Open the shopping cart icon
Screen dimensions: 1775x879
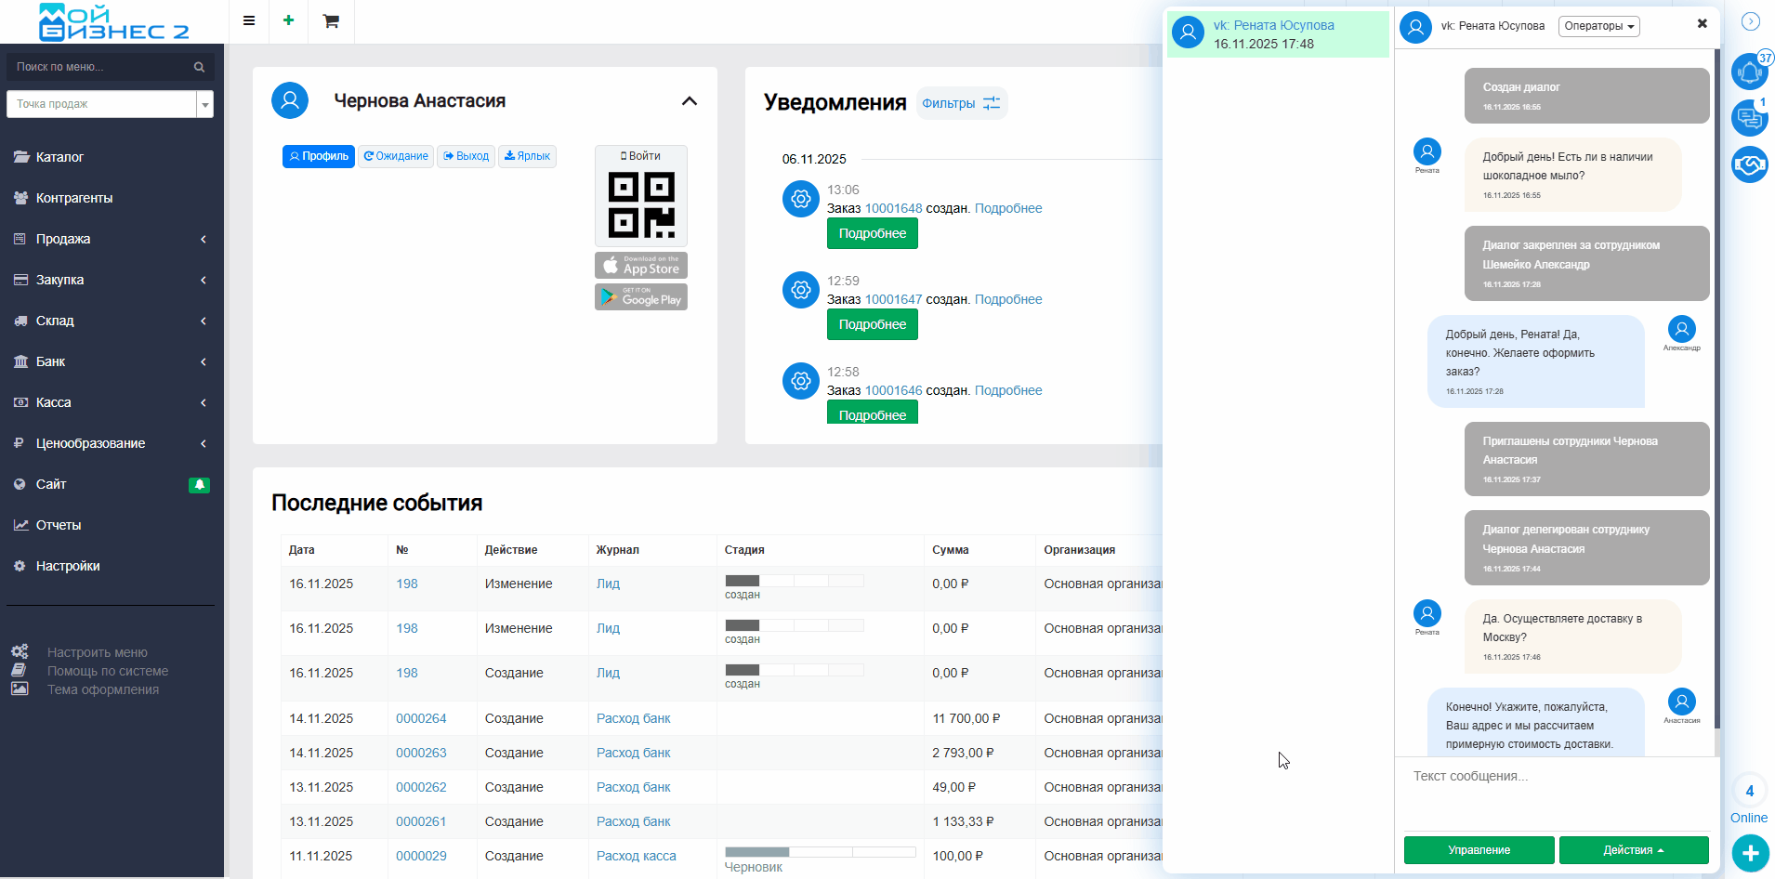[331, 20]
